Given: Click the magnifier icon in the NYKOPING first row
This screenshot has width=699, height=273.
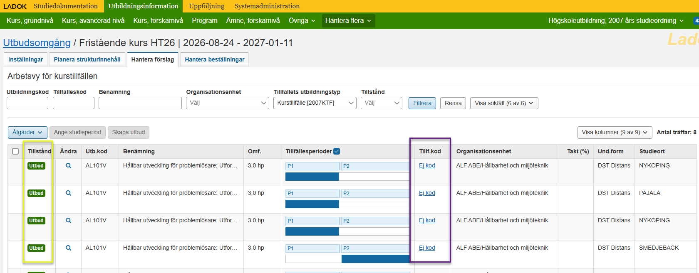Looking at the screenshot, I should 69,166.
